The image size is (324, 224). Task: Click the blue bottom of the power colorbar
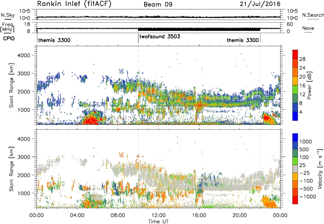coord(295,117)
